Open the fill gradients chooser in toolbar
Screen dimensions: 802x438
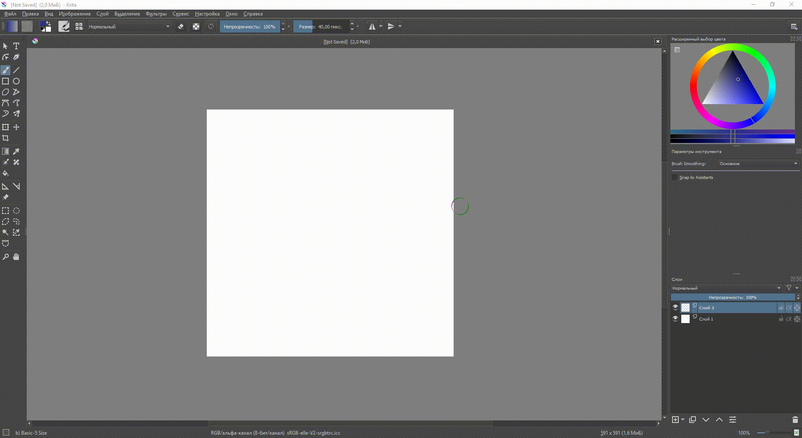coord(12,26)
